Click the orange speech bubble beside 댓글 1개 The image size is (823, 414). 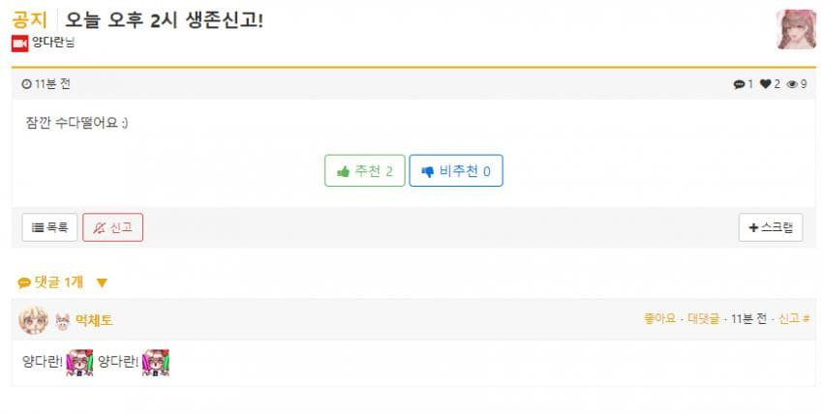pyautogui.click(x=23, y=283)
